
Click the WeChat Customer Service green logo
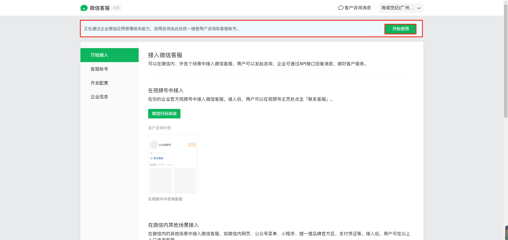tap(84, 8)
